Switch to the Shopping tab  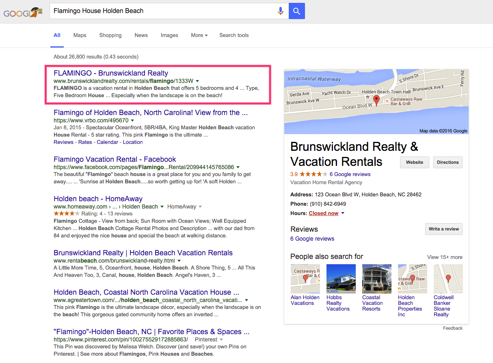pos(110,35)
